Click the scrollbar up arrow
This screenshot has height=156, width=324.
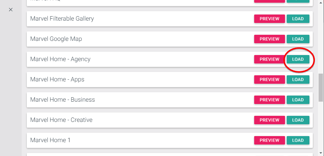click(321, 3)
